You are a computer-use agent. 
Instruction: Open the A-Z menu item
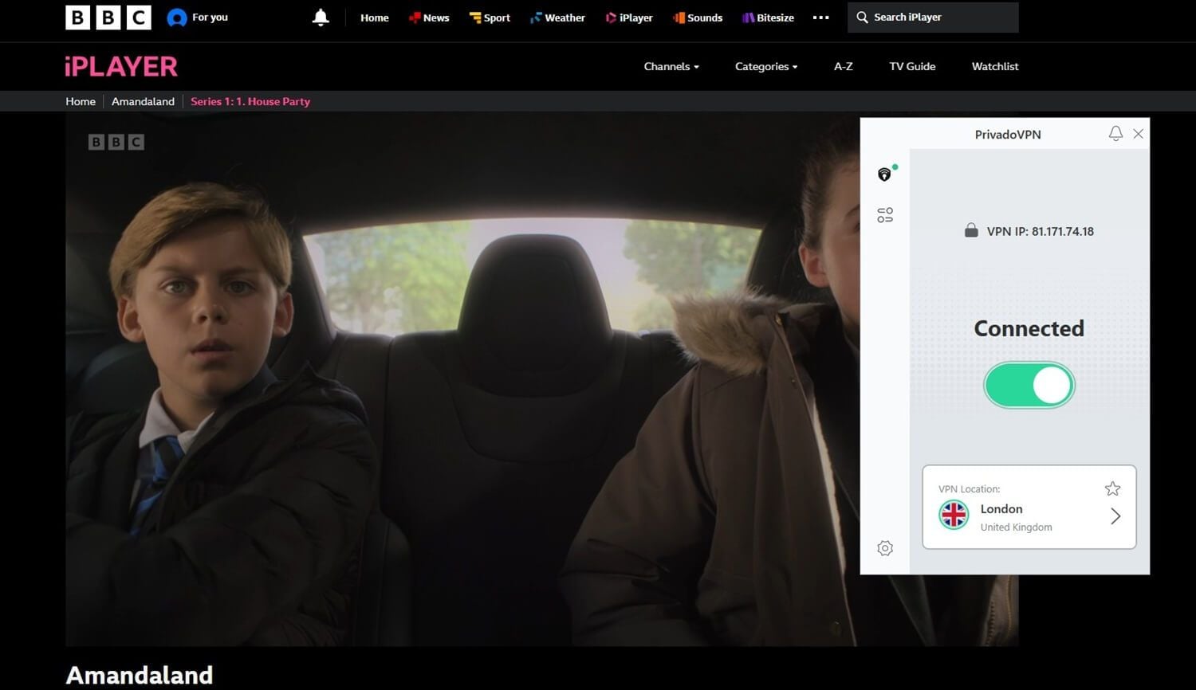844,66
